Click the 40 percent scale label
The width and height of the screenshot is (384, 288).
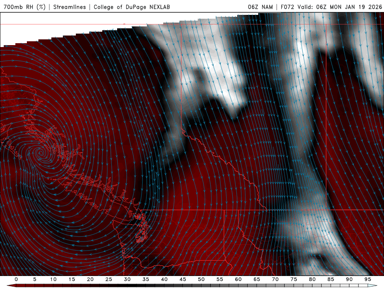click(x=164, y=279)
